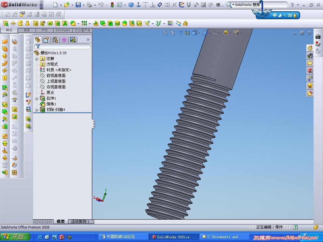
Task: Select 右视基准面 in the feature tree
Action: (56, 87)
